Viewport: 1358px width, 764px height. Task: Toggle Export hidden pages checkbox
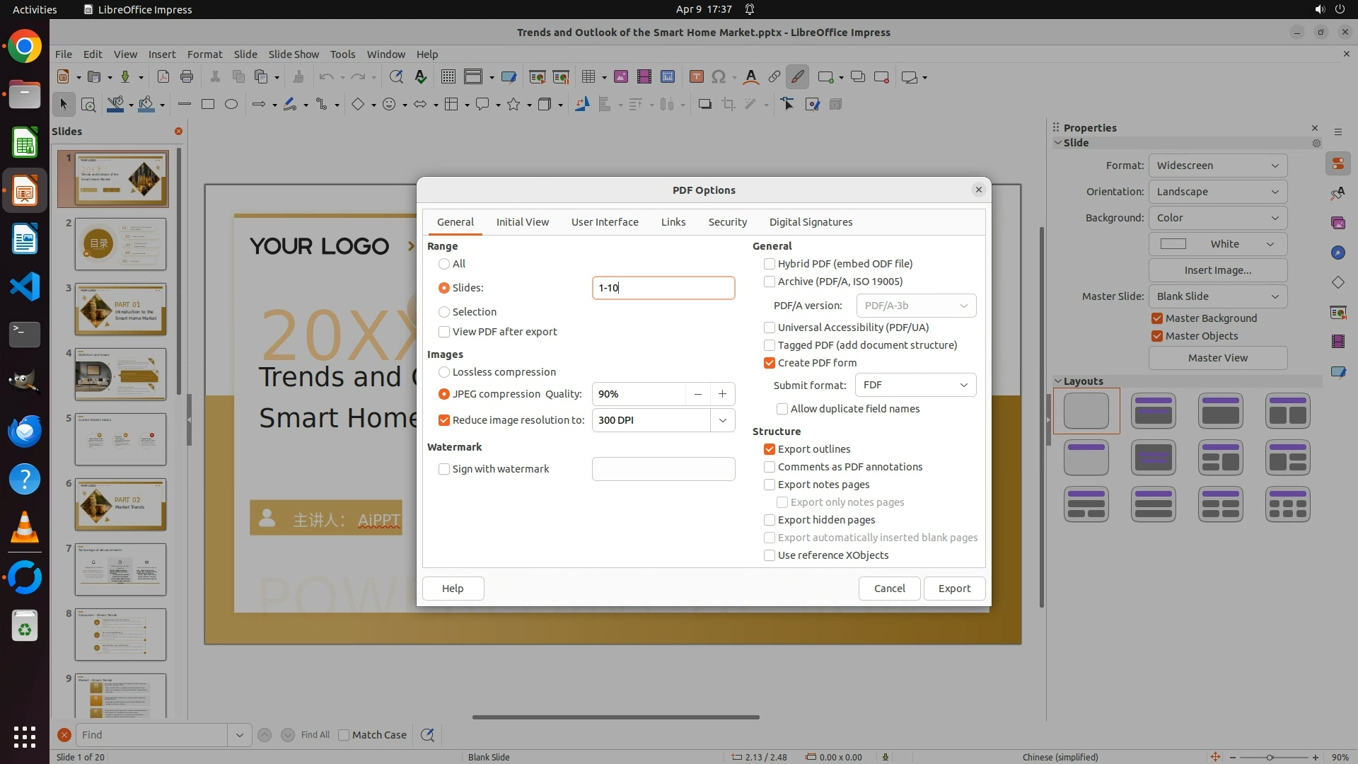[770, 520]
